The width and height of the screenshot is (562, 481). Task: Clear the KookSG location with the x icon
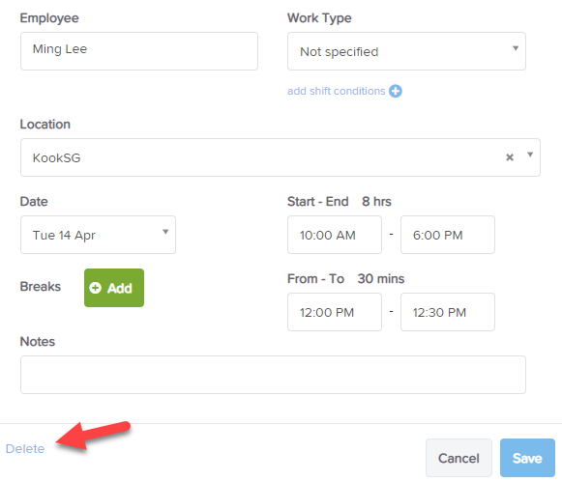click(x=510, y=157)
